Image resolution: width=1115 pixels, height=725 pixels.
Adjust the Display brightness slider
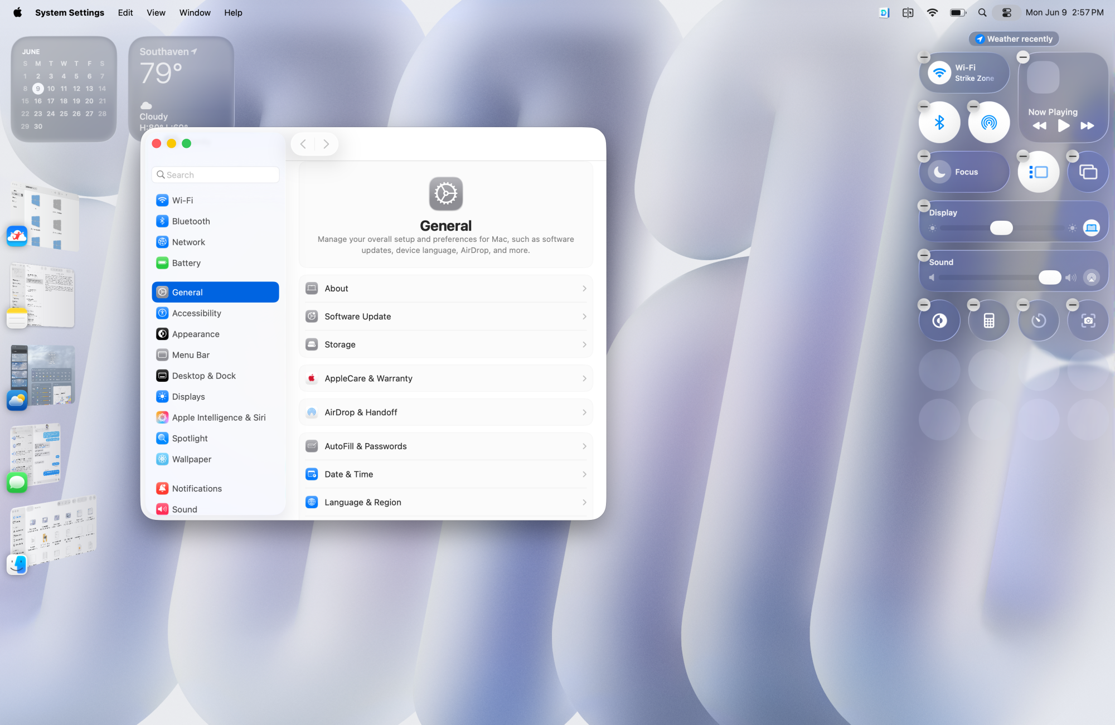(1001, 228)
